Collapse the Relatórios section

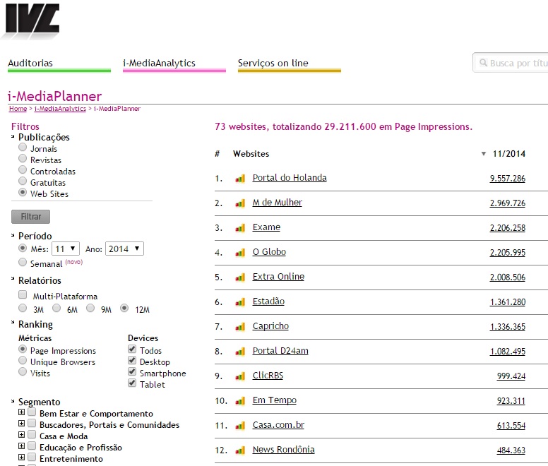click(x=13, y=279)
